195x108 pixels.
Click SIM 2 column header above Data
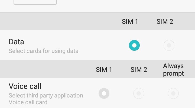[165, 22]
